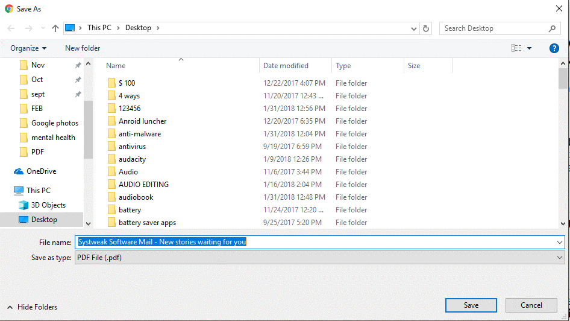
Task: Open the Organize menu
Action: click(x=28, y=48)
